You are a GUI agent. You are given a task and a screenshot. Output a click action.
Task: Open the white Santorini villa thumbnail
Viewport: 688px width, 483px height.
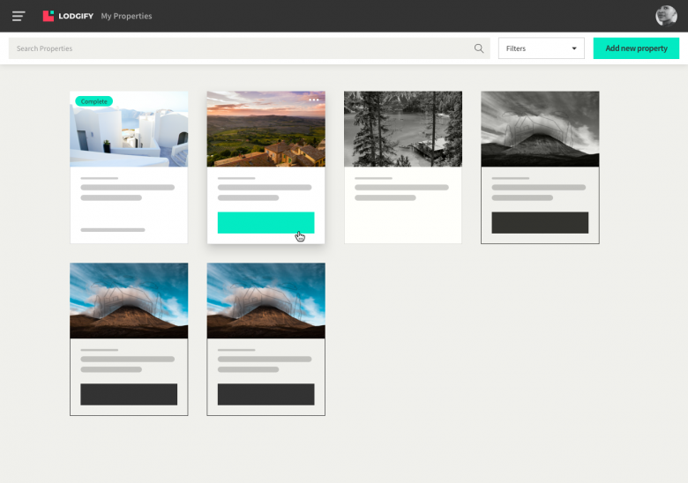point(129,129)
